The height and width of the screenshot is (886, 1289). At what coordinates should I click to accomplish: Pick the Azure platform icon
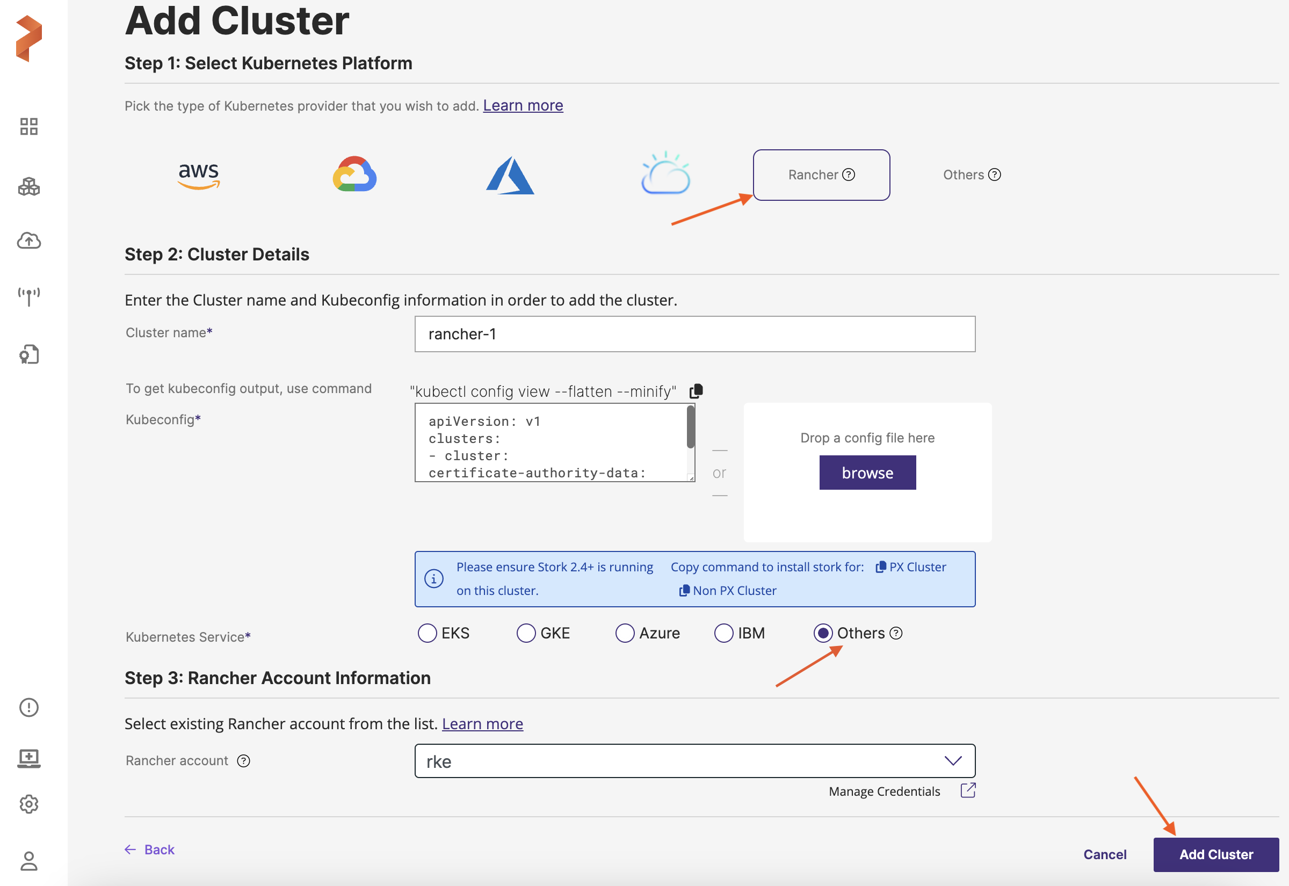pos(510,176)
